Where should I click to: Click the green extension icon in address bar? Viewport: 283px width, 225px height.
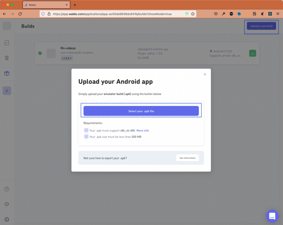tap(187, 14)
